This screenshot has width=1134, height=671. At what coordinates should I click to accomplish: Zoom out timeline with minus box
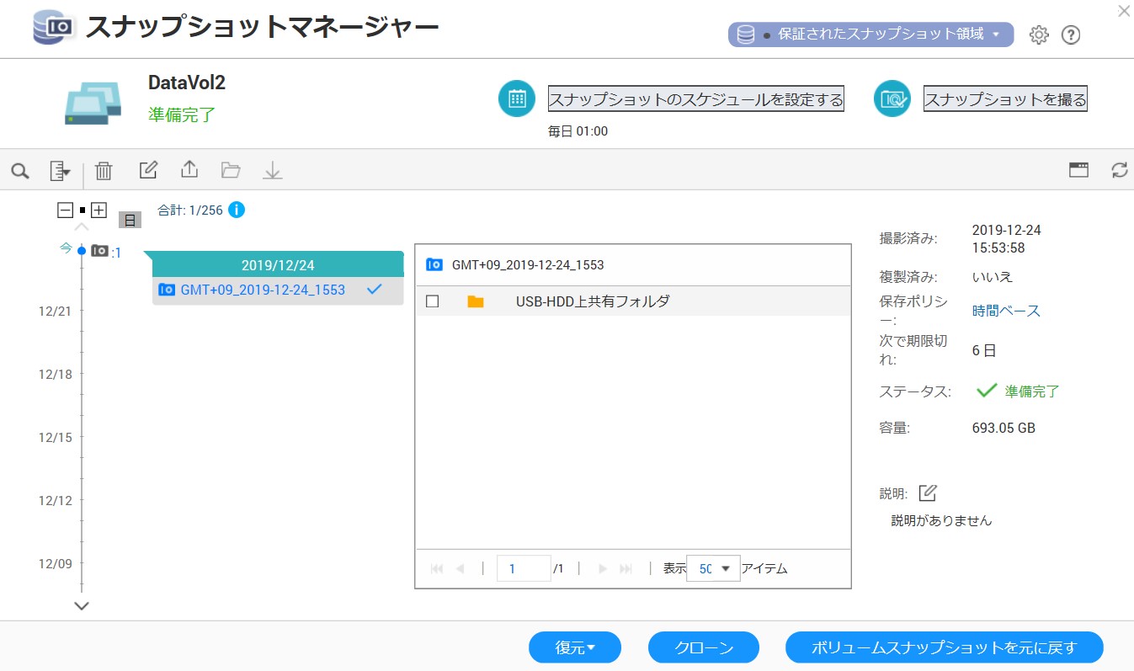(x=65, y=210)
